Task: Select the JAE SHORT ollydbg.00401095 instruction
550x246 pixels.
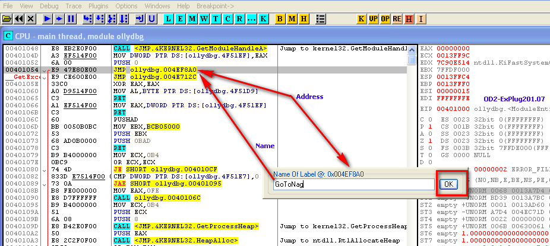Action: pyautogui.click(x=166, y=184)
